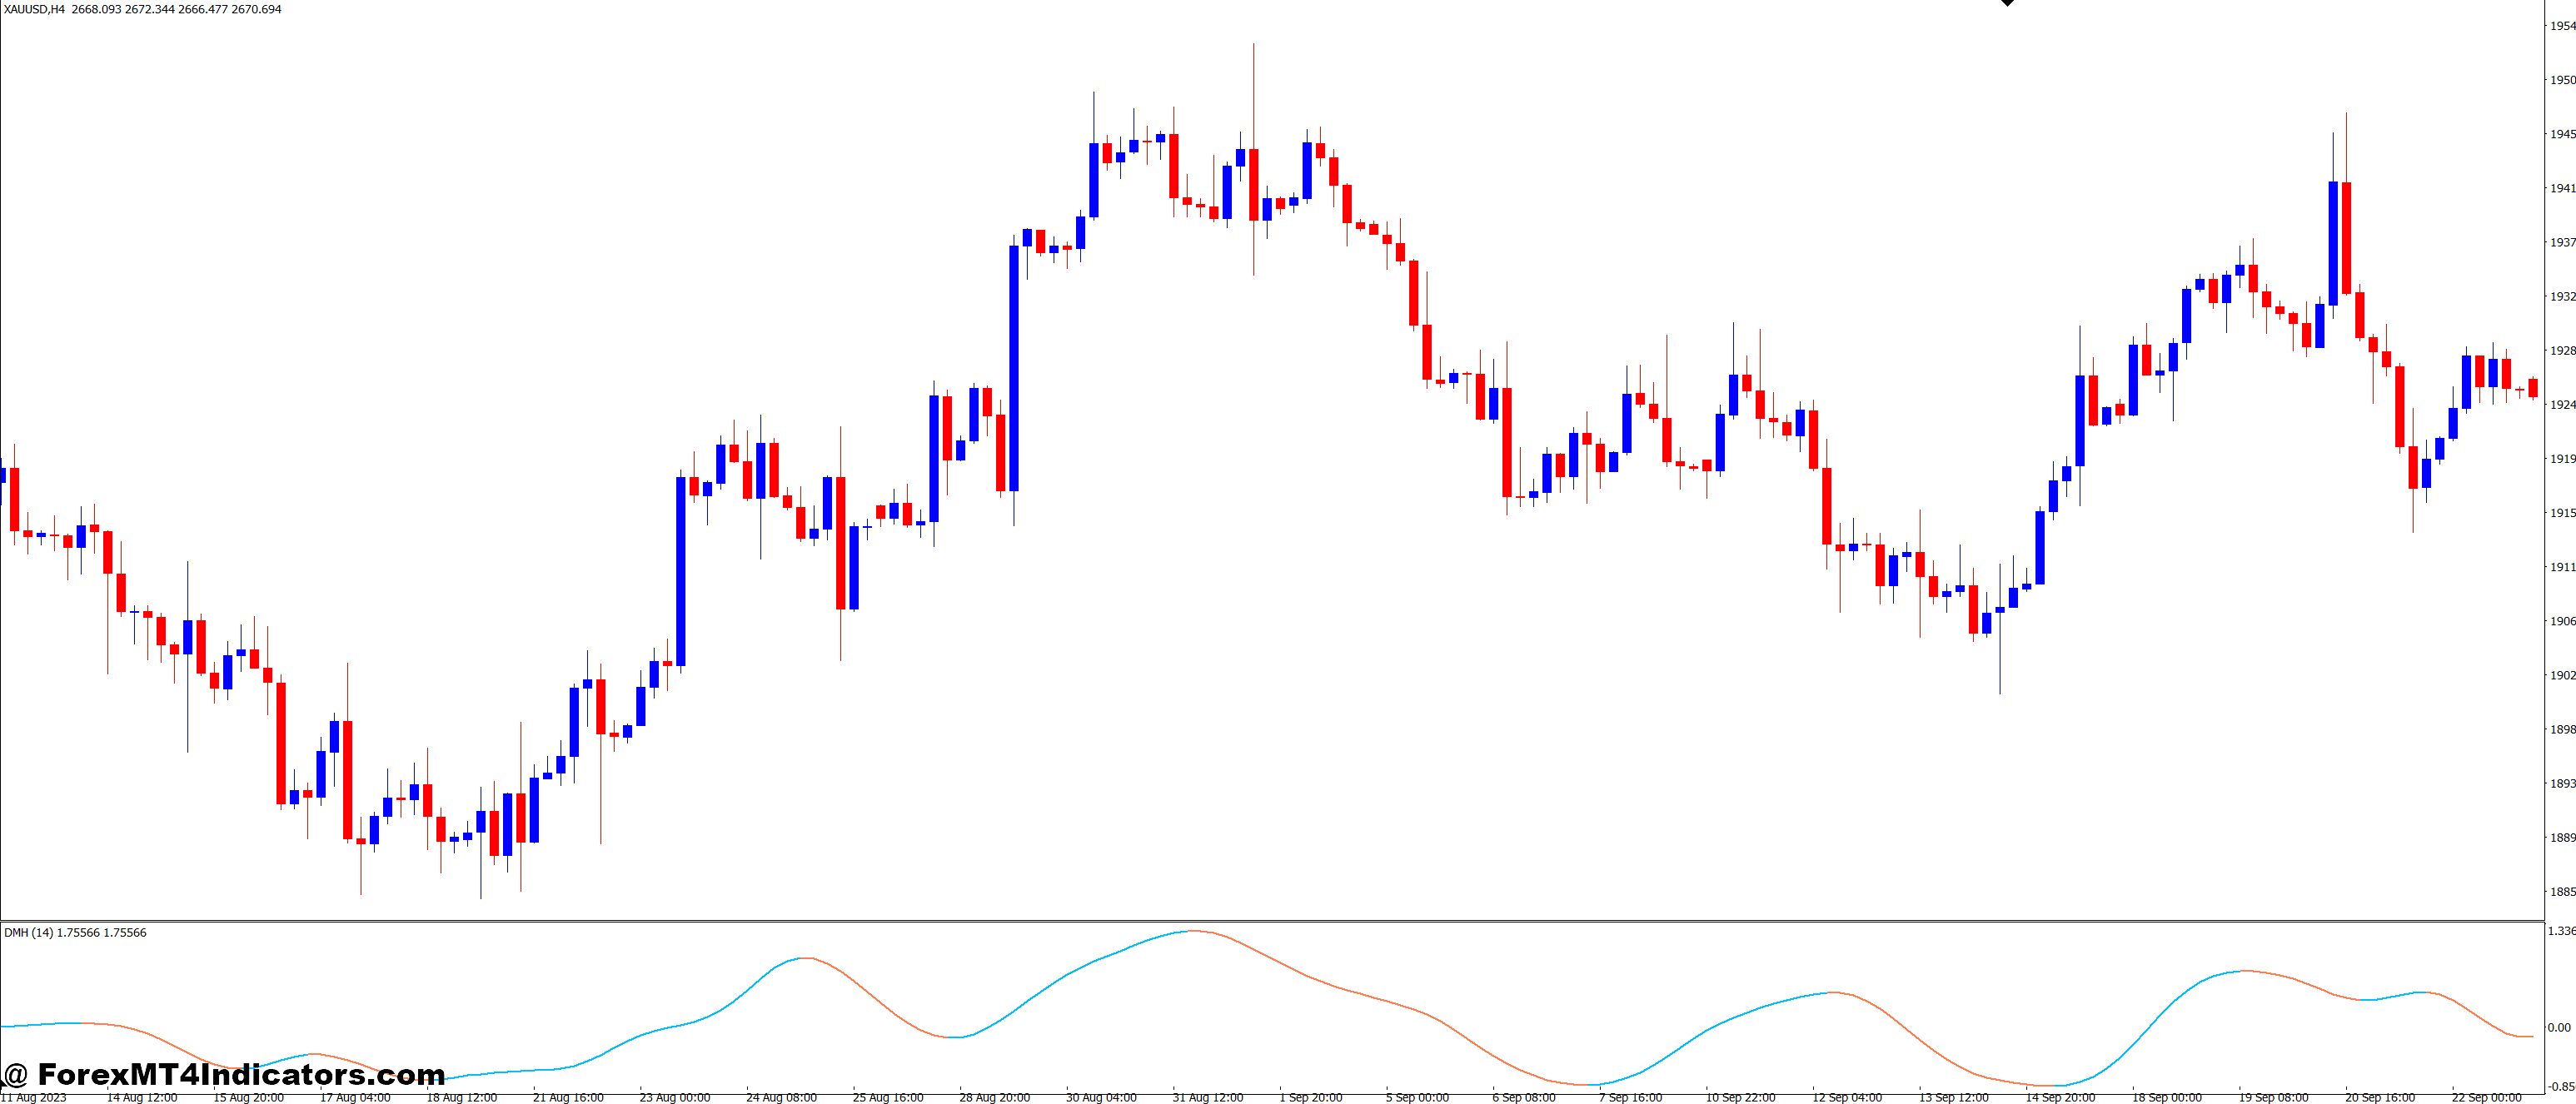Click the 1.336 value on indicator scale
This screenshot has width=2576, height=1104.
(2561, 930)
